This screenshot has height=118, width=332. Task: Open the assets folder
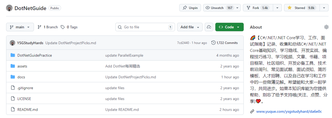[x=22, y=66]
